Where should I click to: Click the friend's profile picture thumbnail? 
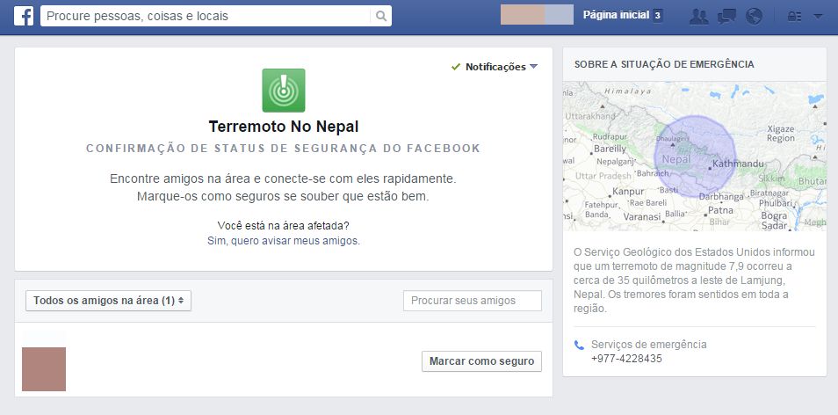click(x=44, y=368)
